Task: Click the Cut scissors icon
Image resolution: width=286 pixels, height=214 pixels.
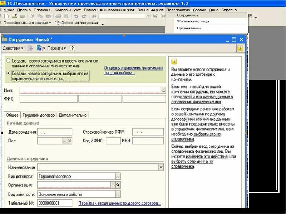Action: click(32, 16)
